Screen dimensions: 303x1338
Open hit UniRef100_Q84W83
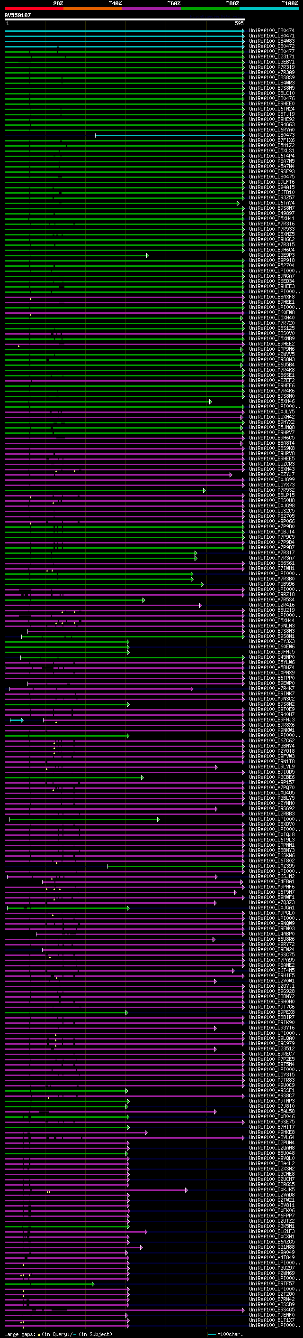(272, 41)
